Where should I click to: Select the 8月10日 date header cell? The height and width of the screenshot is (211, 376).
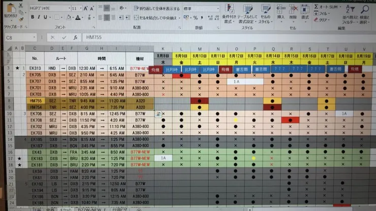point(199,56)
